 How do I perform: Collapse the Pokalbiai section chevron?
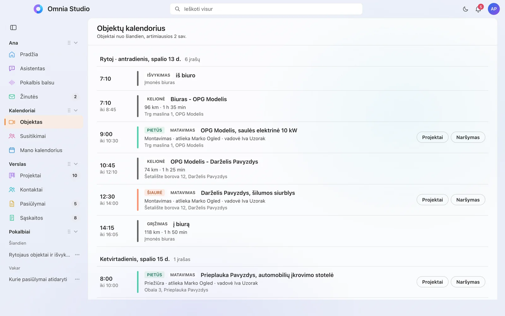pyautogui.click(x=76, y=232)
